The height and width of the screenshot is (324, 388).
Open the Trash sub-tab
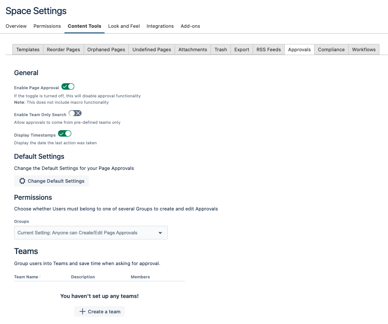pos(221,50)
